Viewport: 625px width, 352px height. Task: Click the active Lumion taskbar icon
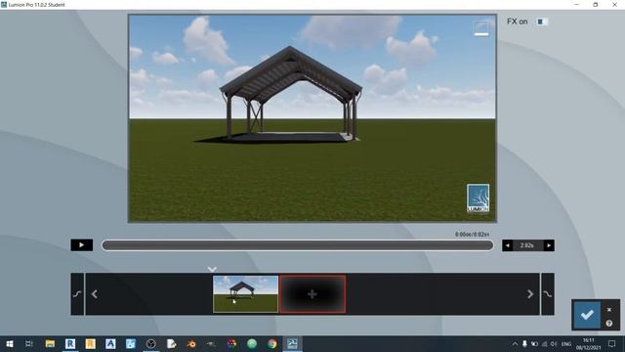click(x=292, y=343)
